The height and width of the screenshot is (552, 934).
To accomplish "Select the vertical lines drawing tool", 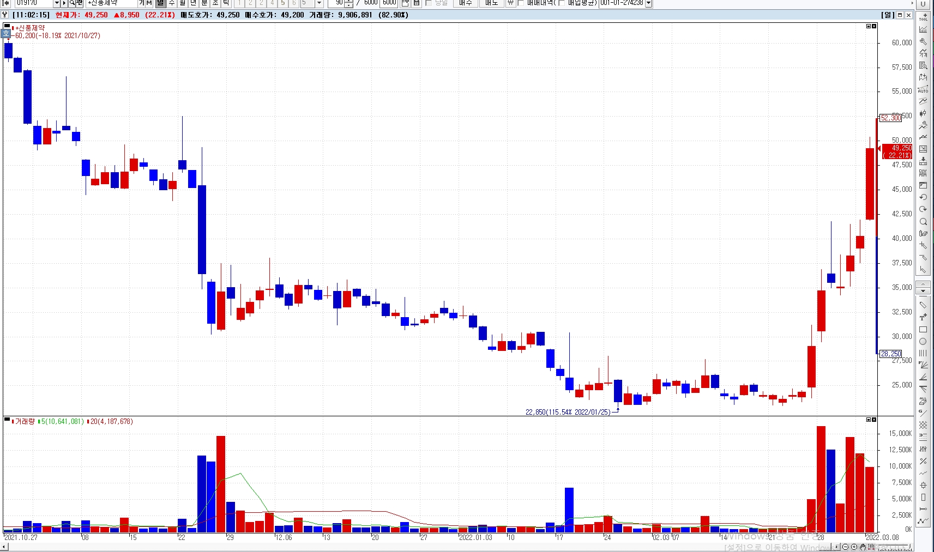I will click(x=923, y=353).
